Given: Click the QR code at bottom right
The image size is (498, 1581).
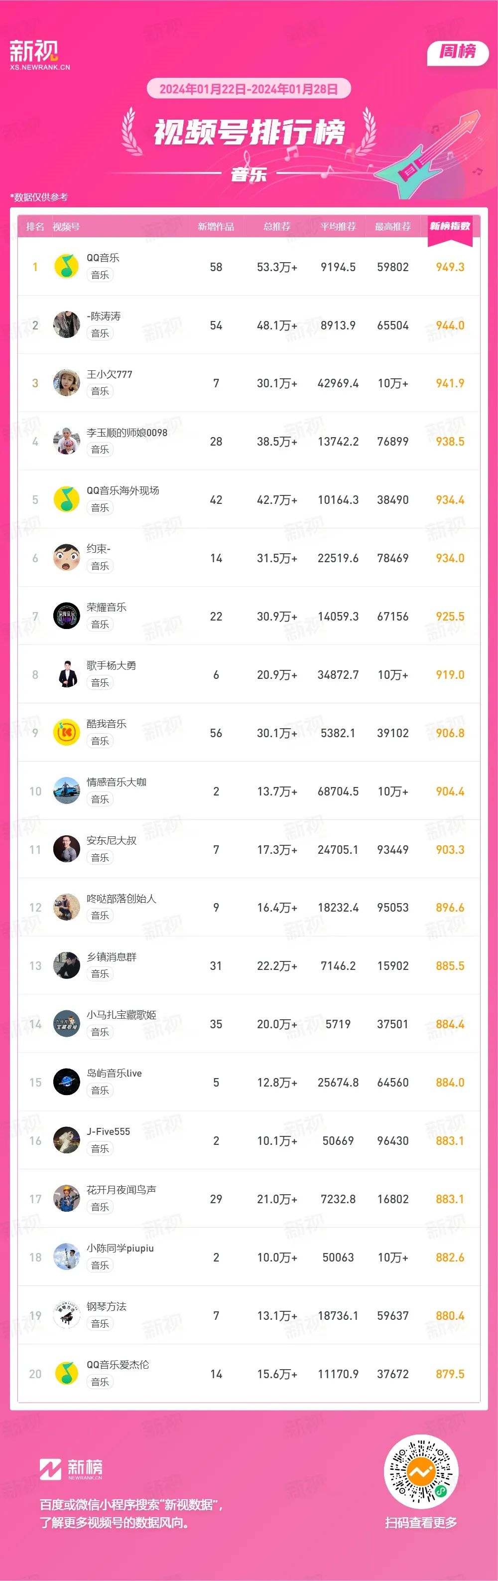Looking at the screenshot, I should coord(421,1472).
